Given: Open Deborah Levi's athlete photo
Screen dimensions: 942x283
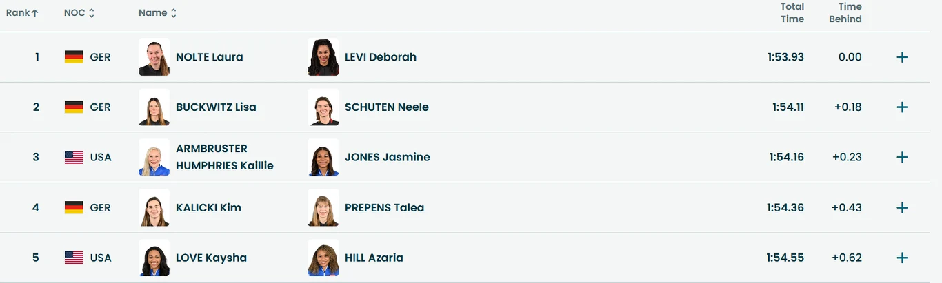Looking at the screenshot, I should tap(323, 57).
